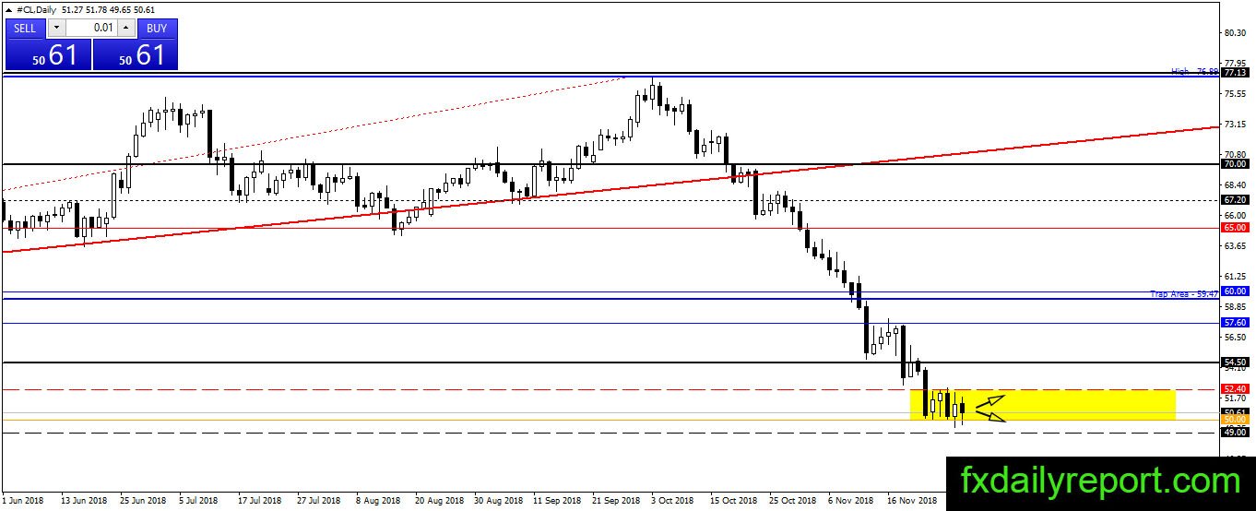
Task: Select the 0.01 volume input field
Action: 90,28
